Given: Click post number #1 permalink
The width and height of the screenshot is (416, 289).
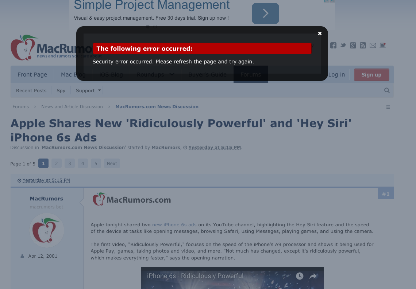Looking at the screenshot, I should (386, 194).
